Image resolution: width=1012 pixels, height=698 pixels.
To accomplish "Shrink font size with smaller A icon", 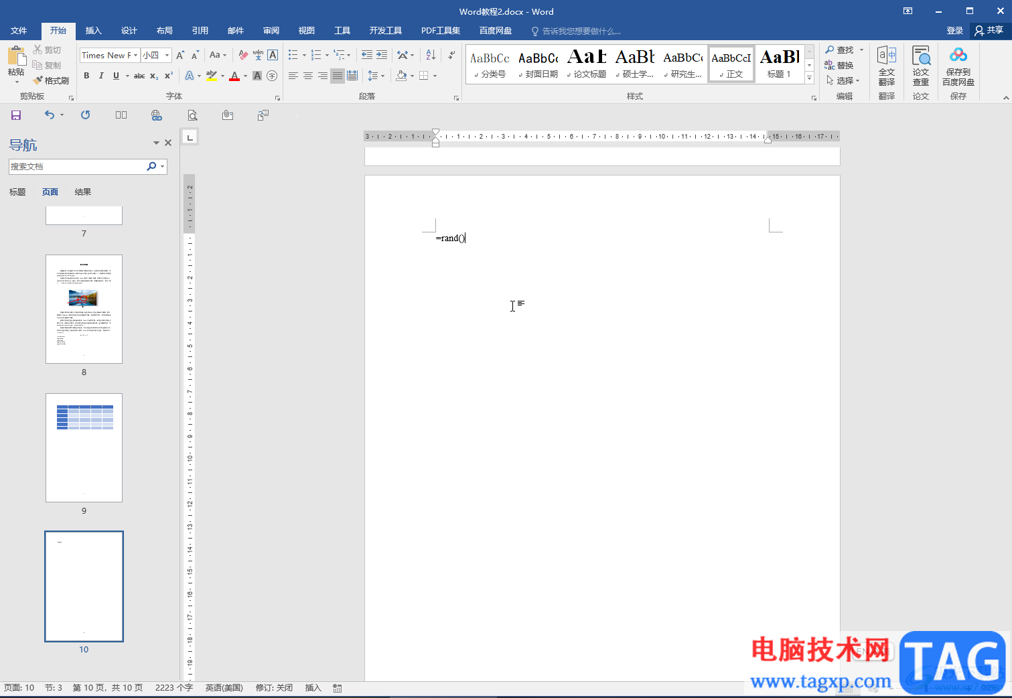I will tap(195, 55).
